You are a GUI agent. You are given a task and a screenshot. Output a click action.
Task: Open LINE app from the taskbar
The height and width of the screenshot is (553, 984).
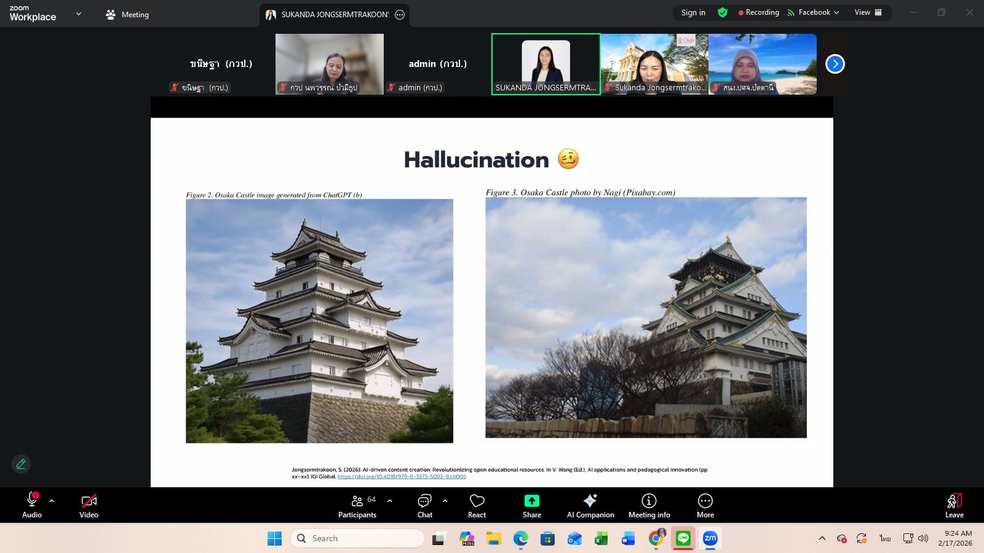683,538
